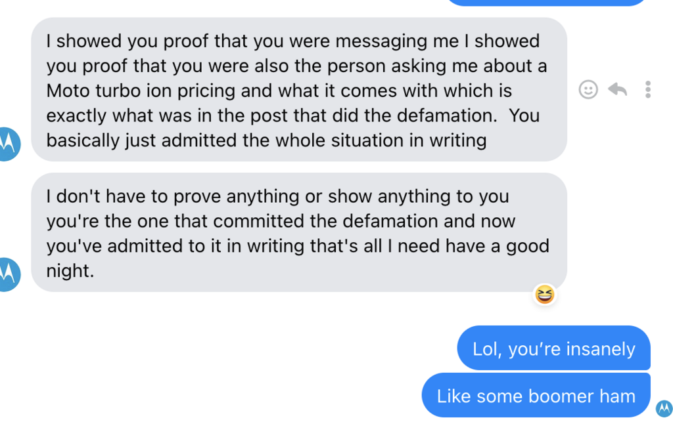Open the three-dot more options menu
673x441 pixels.
(x=648, y=89)
